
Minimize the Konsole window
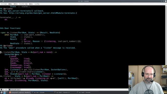(162, 1)
